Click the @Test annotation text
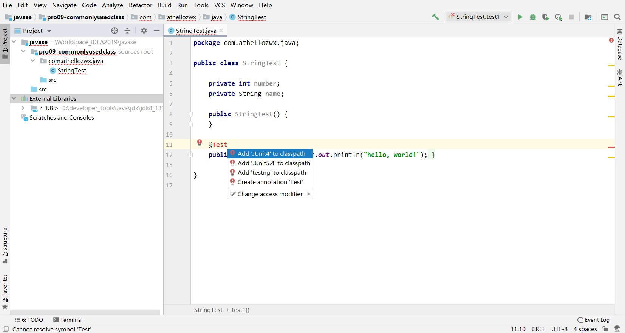 [218, 144]
